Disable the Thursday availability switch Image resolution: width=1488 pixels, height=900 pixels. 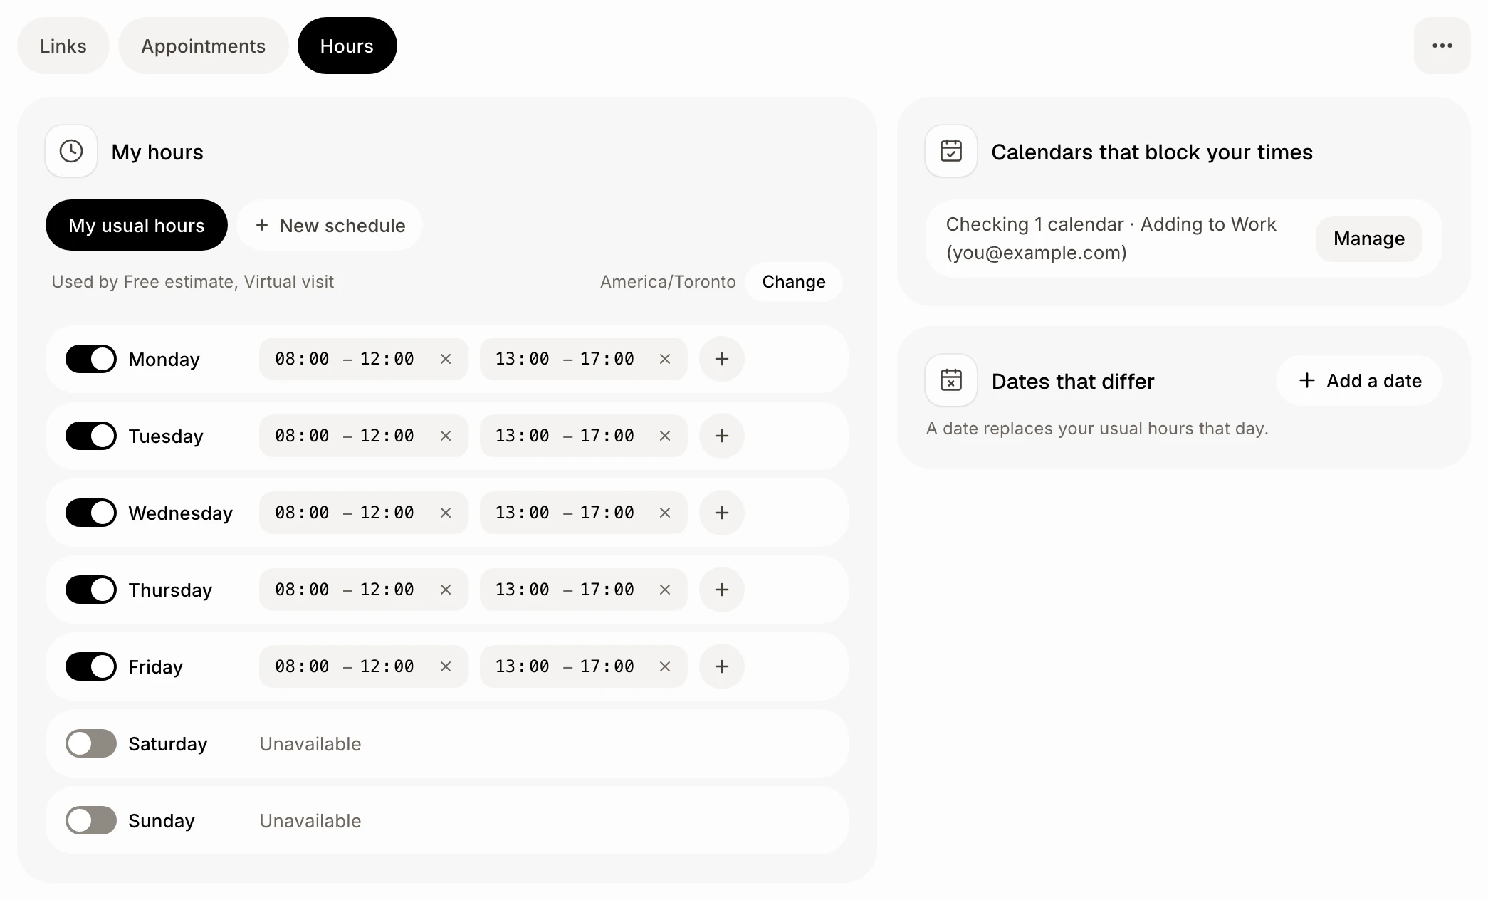[91, 590]
